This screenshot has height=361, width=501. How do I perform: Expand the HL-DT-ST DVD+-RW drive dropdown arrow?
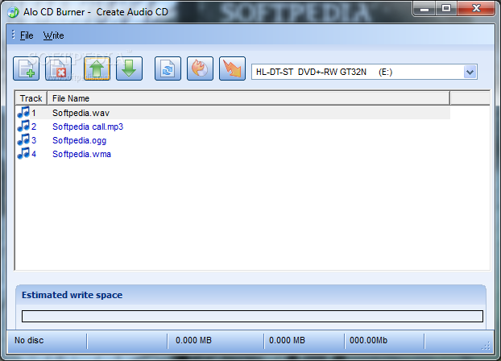(470, 72)
